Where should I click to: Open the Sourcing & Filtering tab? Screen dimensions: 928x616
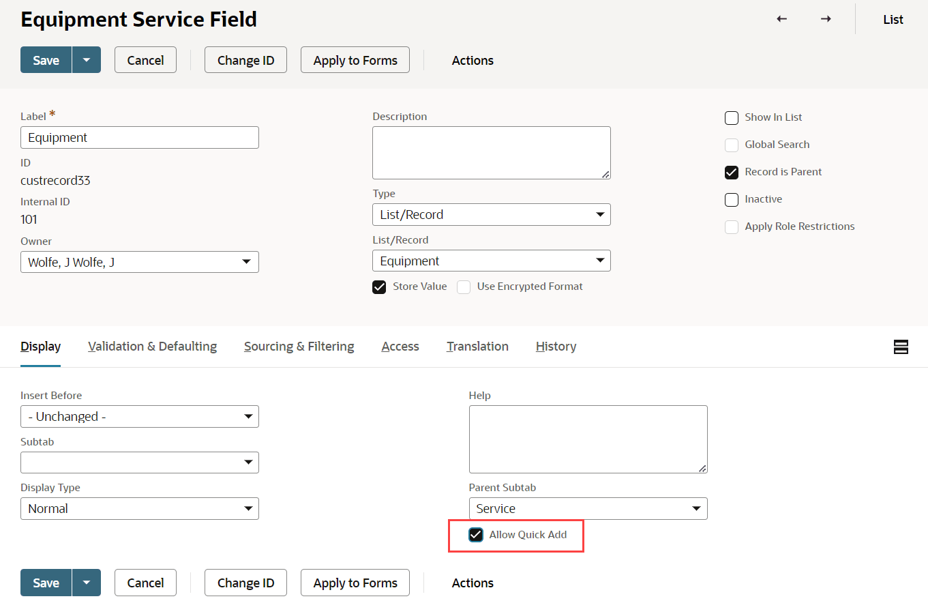(x=299, y=347)
